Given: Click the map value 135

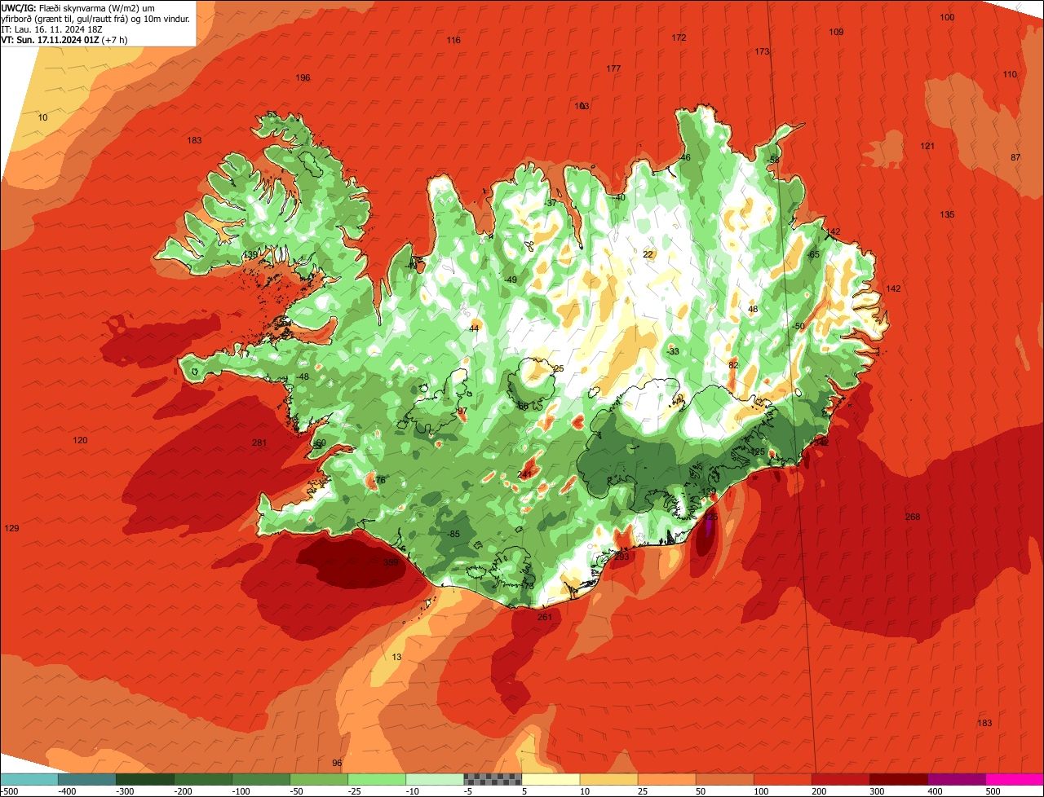Looking at the screenshot, I should click(x=947, y=215).
